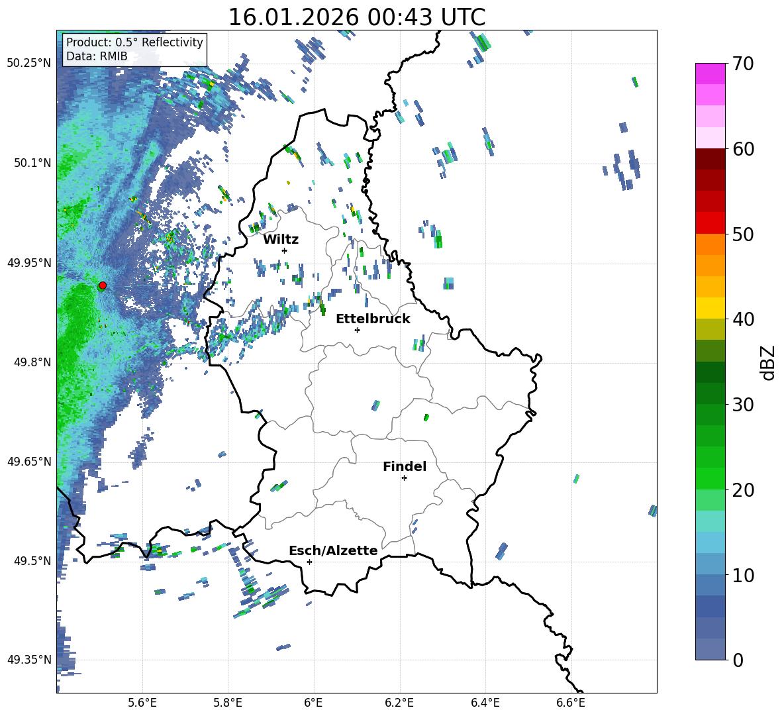The width and height of the screenshot is (784, 716).
Task: Click the 49.35°N latitude label
Action: pos(29,660)
